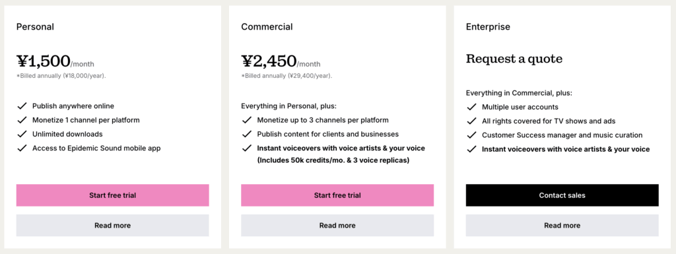
Task: Click the Personal plan Start free trial button
Action: tap(112, 195)
